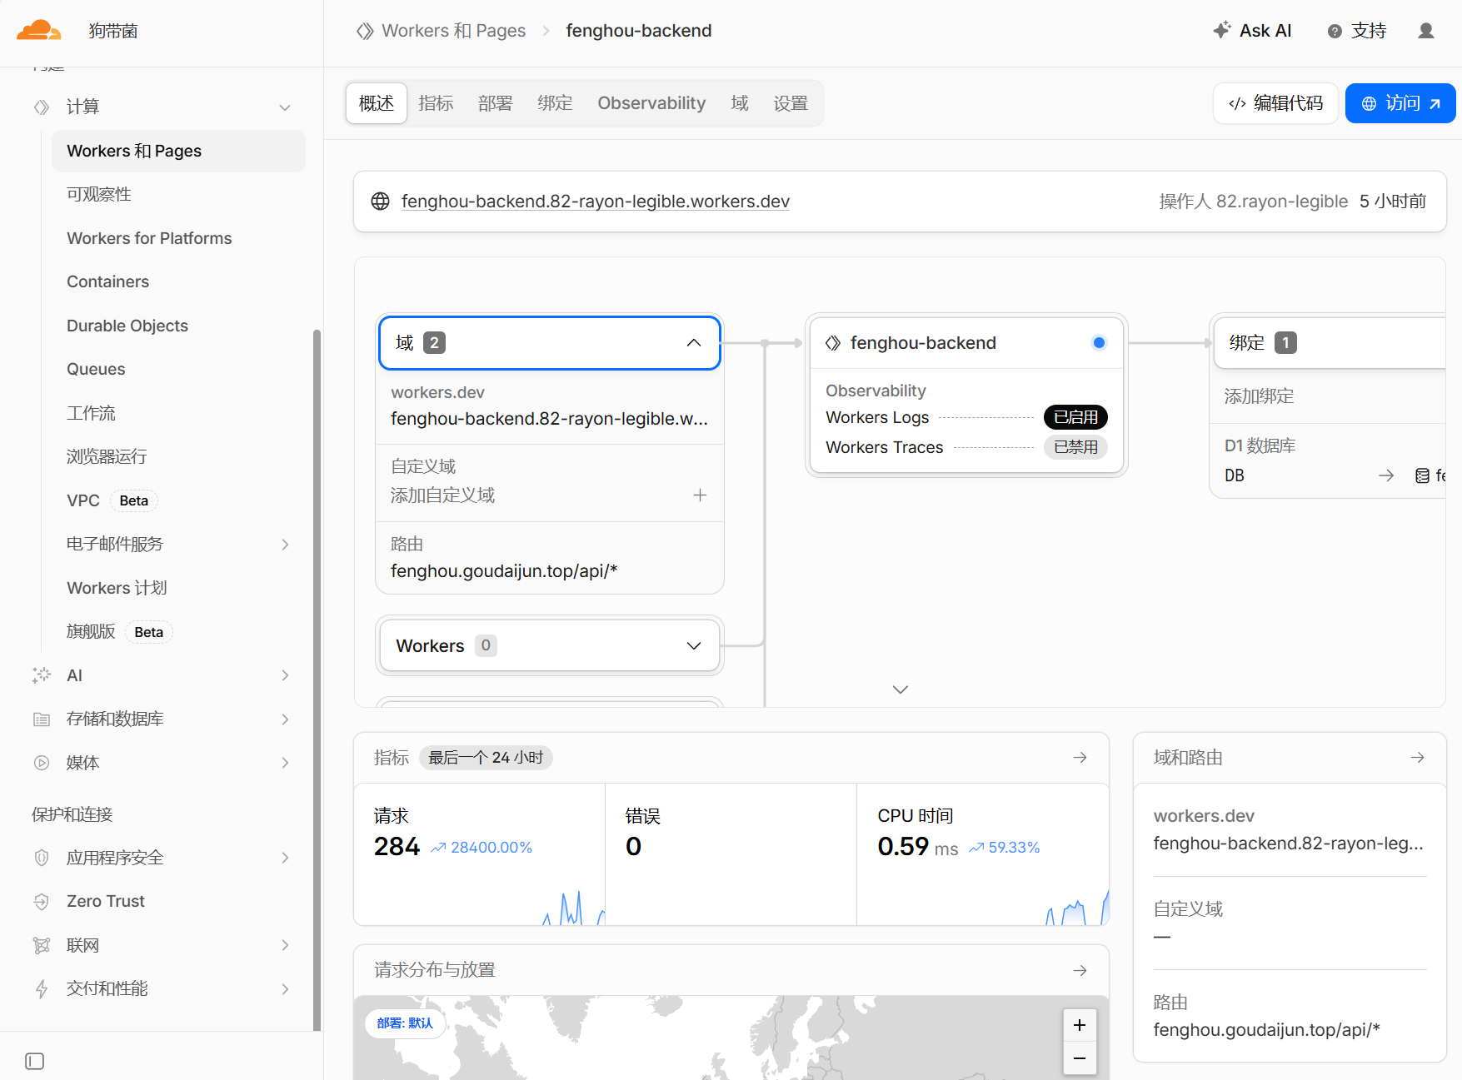This screenshot has width=1462, height=1080.
Task: Switch to the 部署 tab
Action: 495,103
